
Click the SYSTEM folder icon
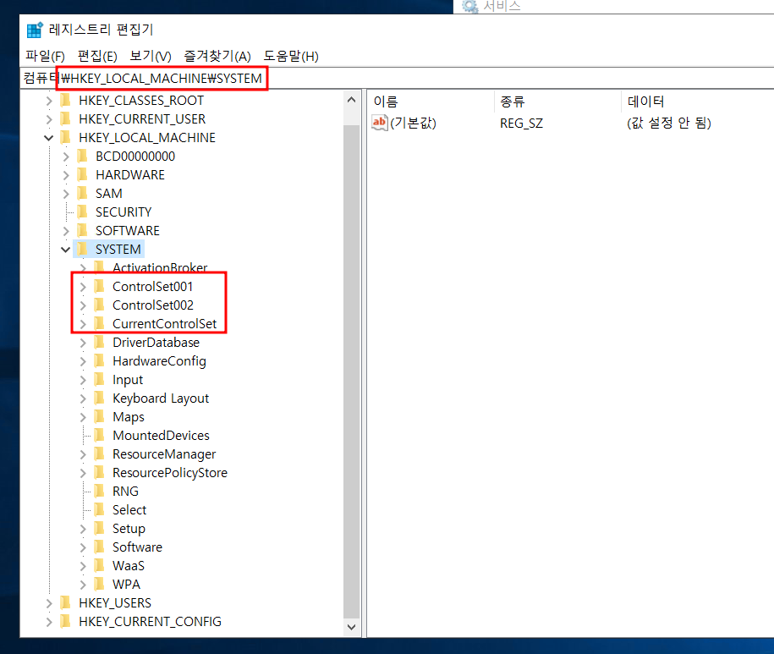(82, 250)
